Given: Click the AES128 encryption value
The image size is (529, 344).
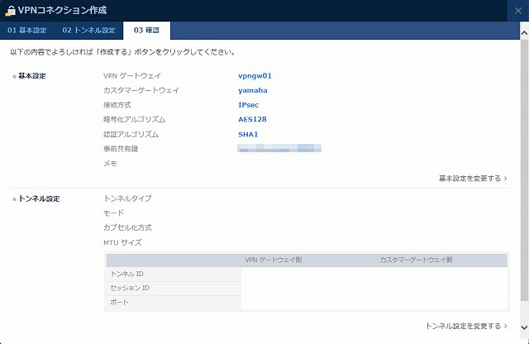Looking at the screenshot, I should [x=252, y=120].
